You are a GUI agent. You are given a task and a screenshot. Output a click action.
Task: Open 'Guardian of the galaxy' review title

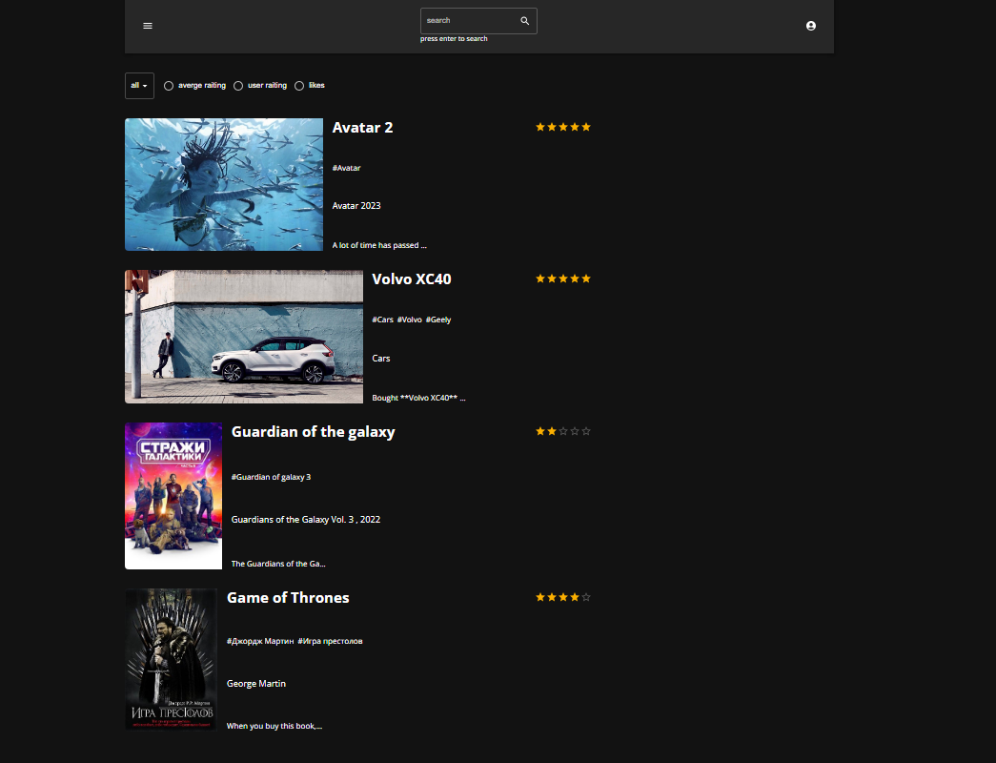(314, 432)
